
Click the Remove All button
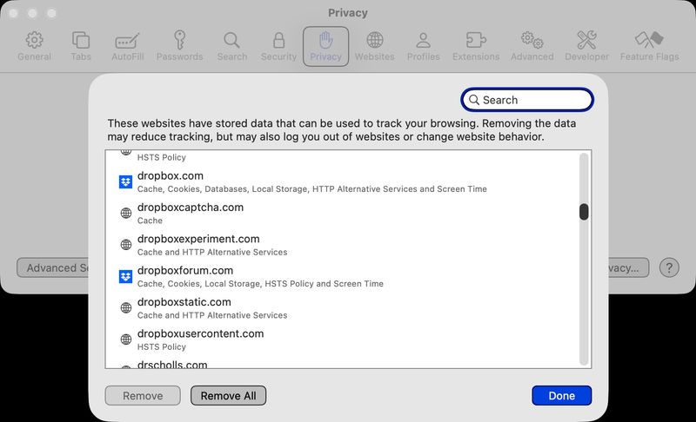pos(228,395)
